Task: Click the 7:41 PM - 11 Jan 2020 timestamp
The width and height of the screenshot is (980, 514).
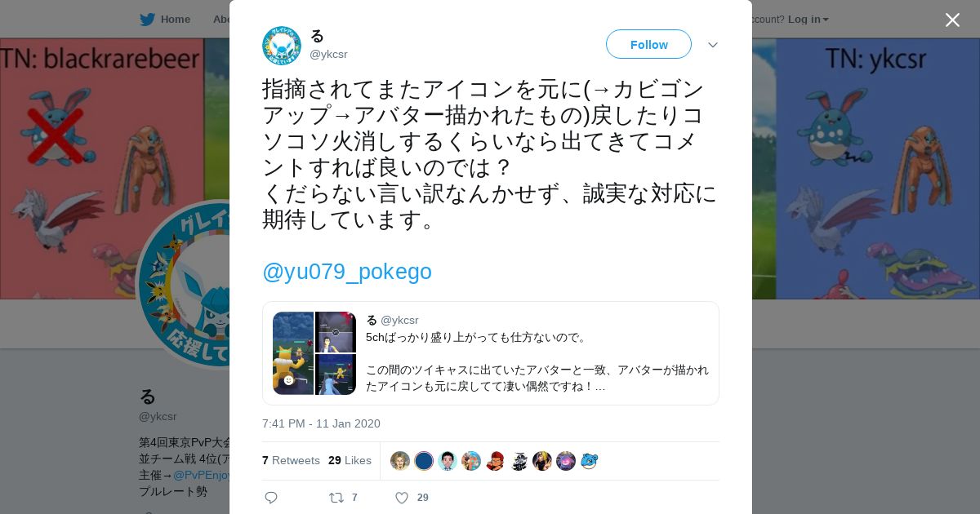Action: point(321,423)
